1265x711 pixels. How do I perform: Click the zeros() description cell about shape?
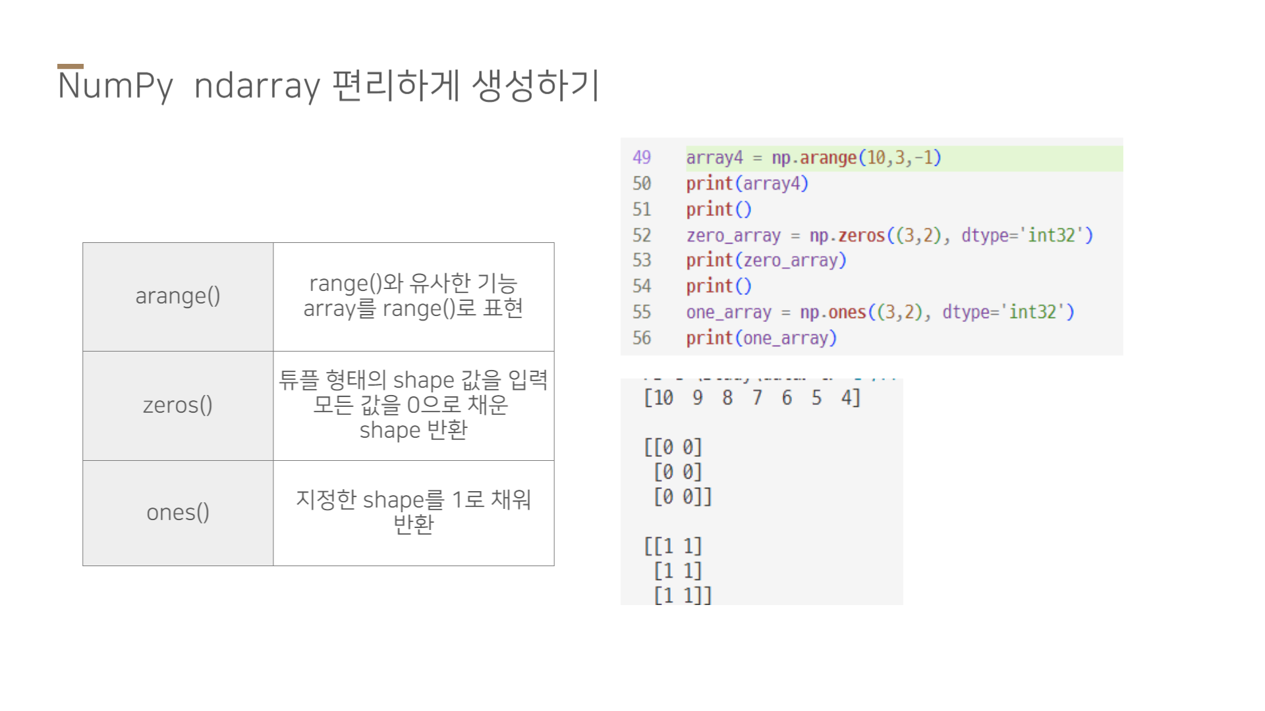pos(413,405)
